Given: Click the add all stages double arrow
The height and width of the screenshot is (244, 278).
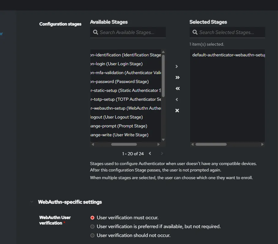Looking at the screenshot, I should click(177, 77).
